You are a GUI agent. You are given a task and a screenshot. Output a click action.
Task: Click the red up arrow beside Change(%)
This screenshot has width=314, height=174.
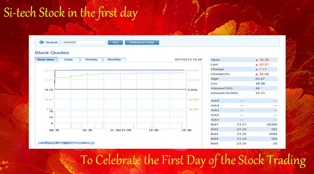pos(256,74)
